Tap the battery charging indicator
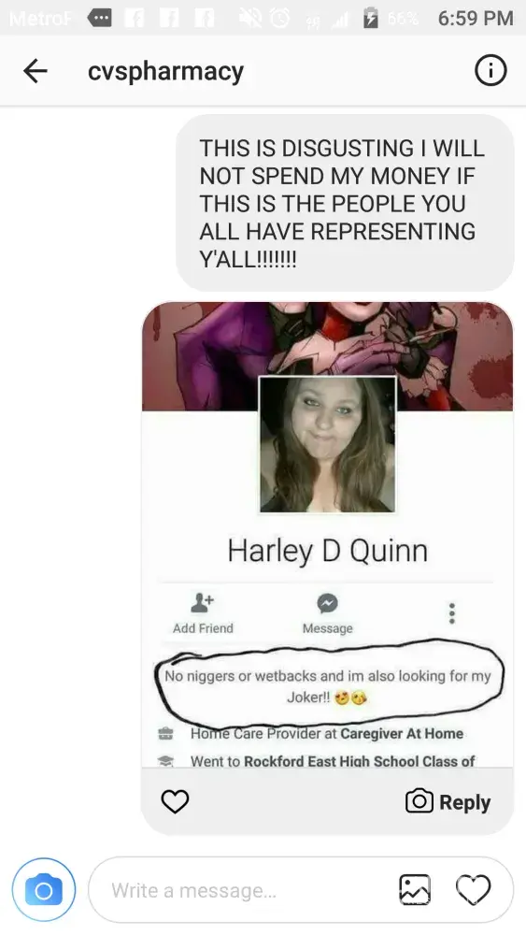 click(371, 19)
